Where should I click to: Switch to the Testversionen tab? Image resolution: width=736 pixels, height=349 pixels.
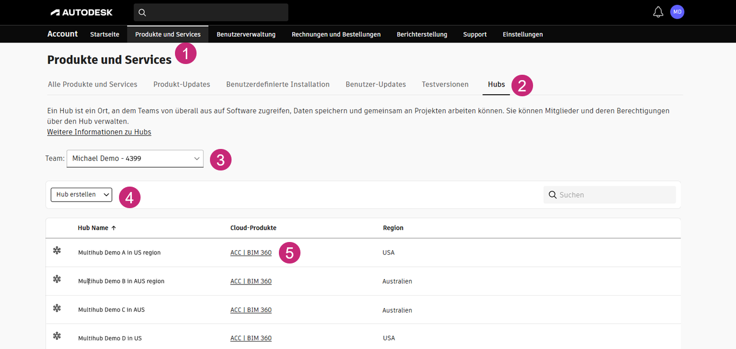[445, 84]
